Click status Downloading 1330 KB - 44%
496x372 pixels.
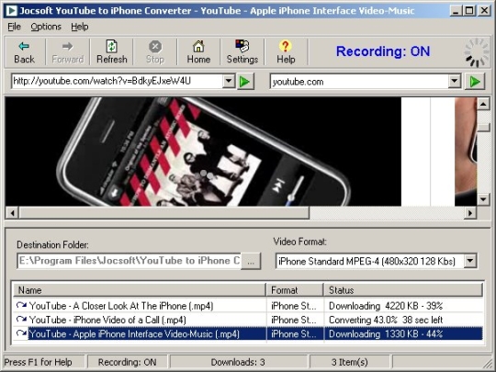pyautogui.click(x=386, y=334)
